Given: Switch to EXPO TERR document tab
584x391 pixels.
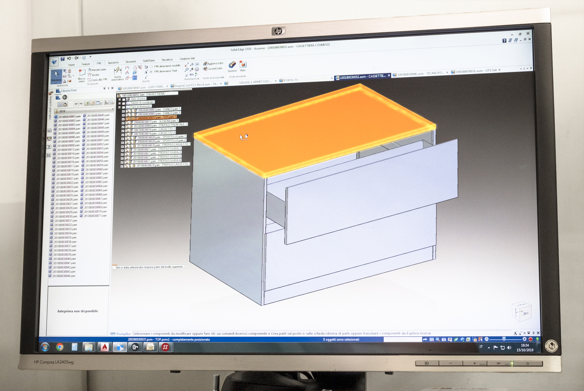Looking at the screenshot, I should [143, 88].
